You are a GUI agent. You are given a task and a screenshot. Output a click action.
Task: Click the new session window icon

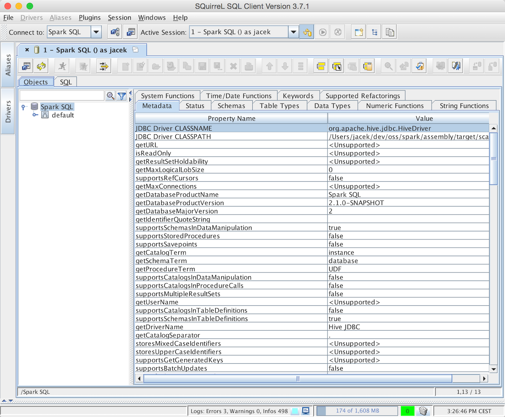click(x=359, y=31)
